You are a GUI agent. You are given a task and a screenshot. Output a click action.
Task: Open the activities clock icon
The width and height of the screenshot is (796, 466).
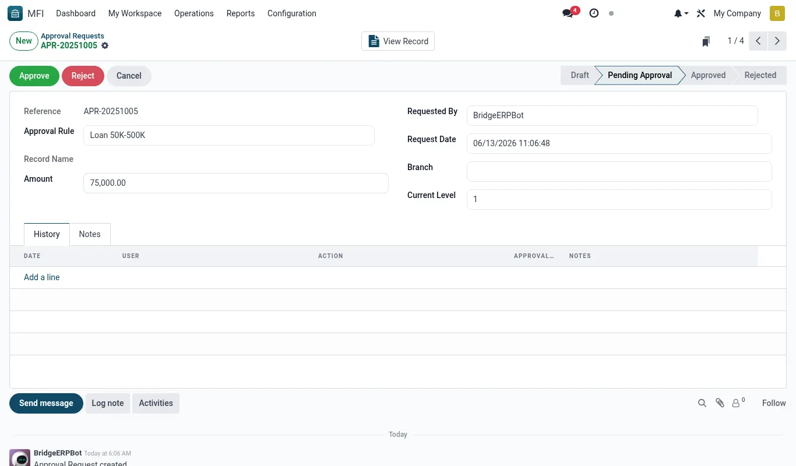[x=594, y=13]
